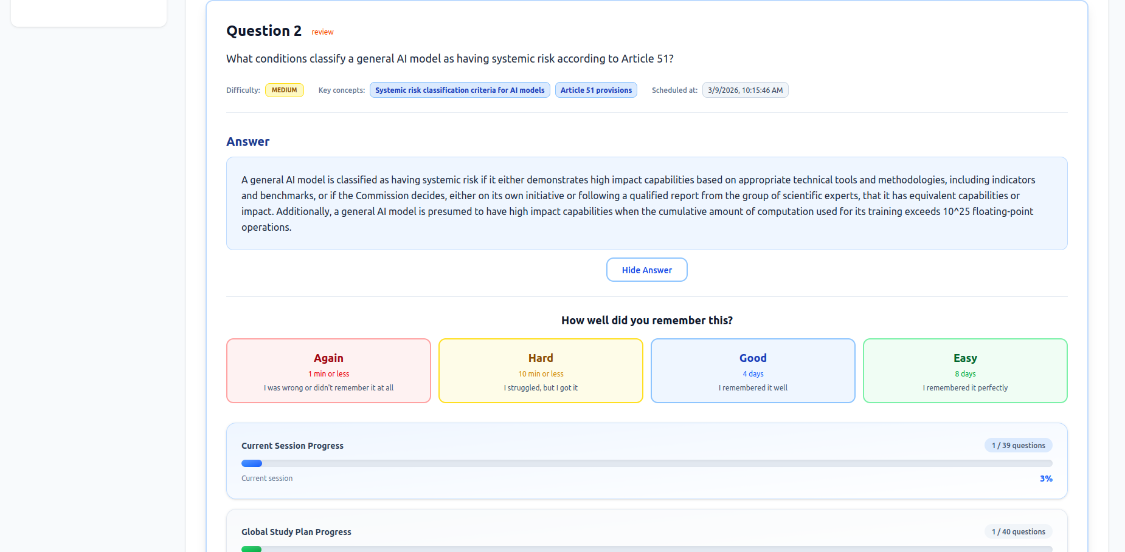Click the '1 / 40 questions' global counter badge
The width and height of the screenshot is (1125, 552).
click(x=1018, y=531)
